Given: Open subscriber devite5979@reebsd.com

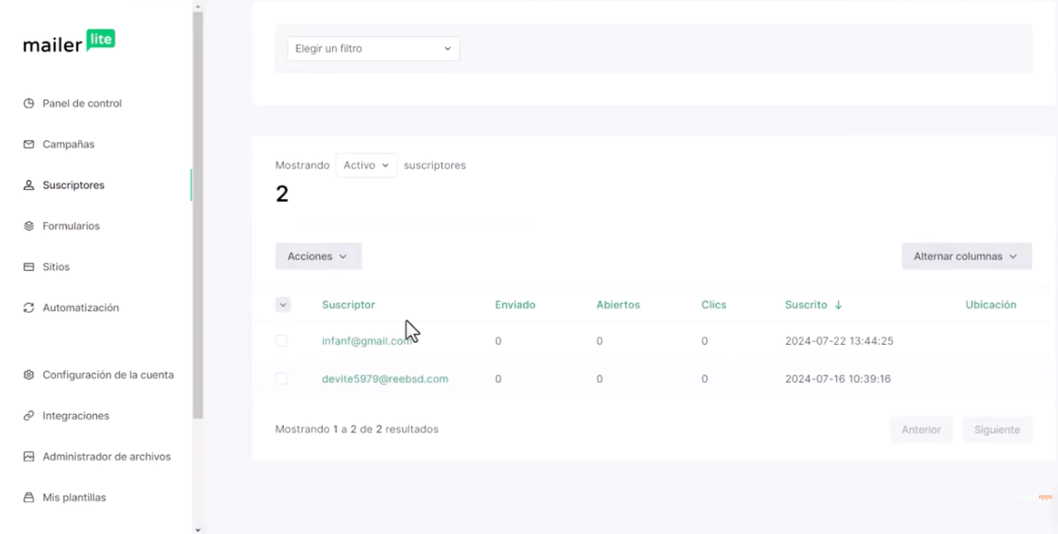Looking at the screenshot, I should 386,378.
